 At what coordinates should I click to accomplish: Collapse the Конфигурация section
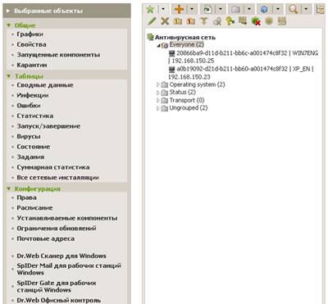(x=9, y=188)
